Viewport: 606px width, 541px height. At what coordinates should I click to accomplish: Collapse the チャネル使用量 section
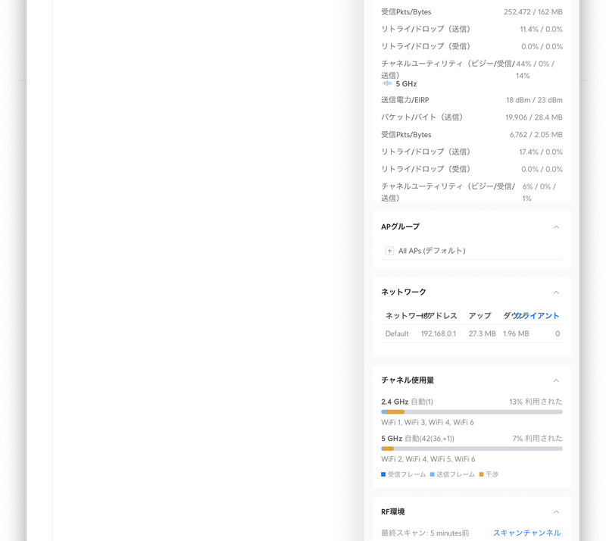point(556,380)
